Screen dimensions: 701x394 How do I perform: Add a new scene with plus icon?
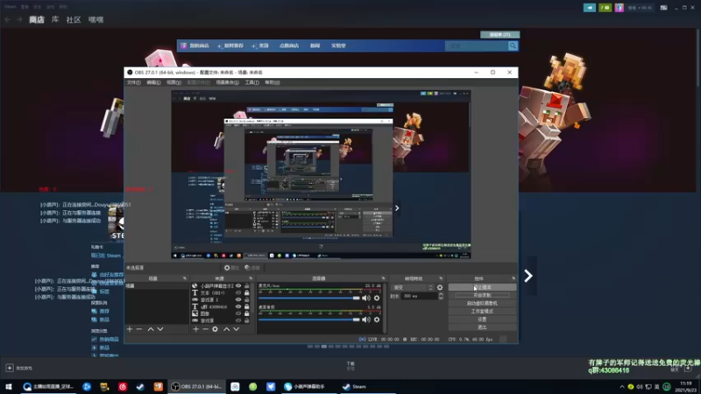130,329
